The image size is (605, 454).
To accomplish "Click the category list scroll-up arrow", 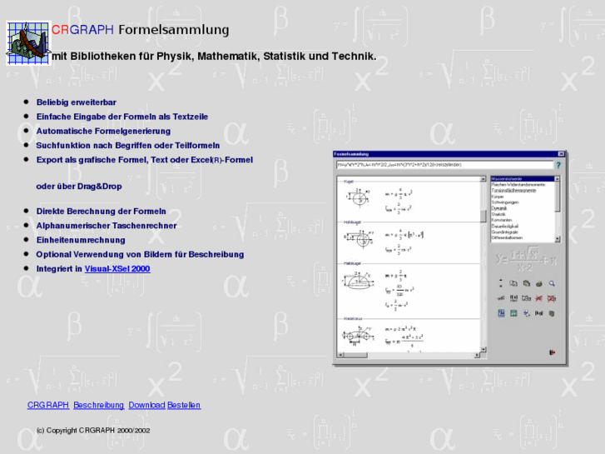I will pyautogui.click(x=558, y=179).
